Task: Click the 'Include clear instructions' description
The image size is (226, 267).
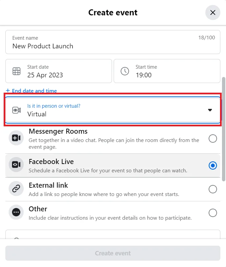Action: point(110,218)
